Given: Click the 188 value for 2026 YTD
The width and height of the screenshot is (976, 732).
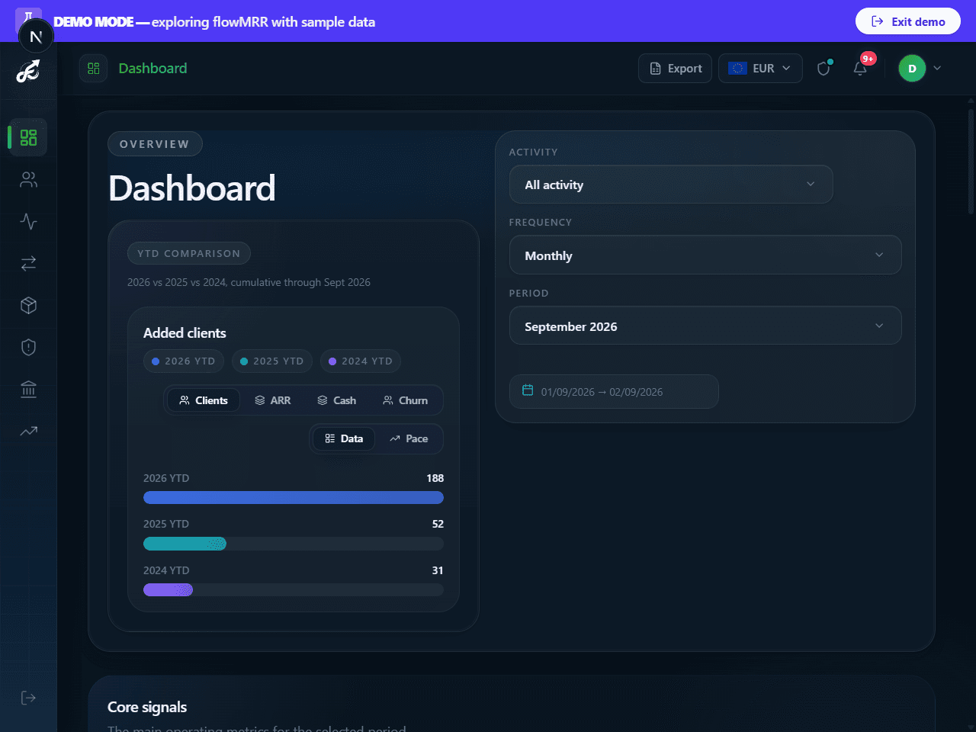Looking at the screenshot, I should 435,478.
